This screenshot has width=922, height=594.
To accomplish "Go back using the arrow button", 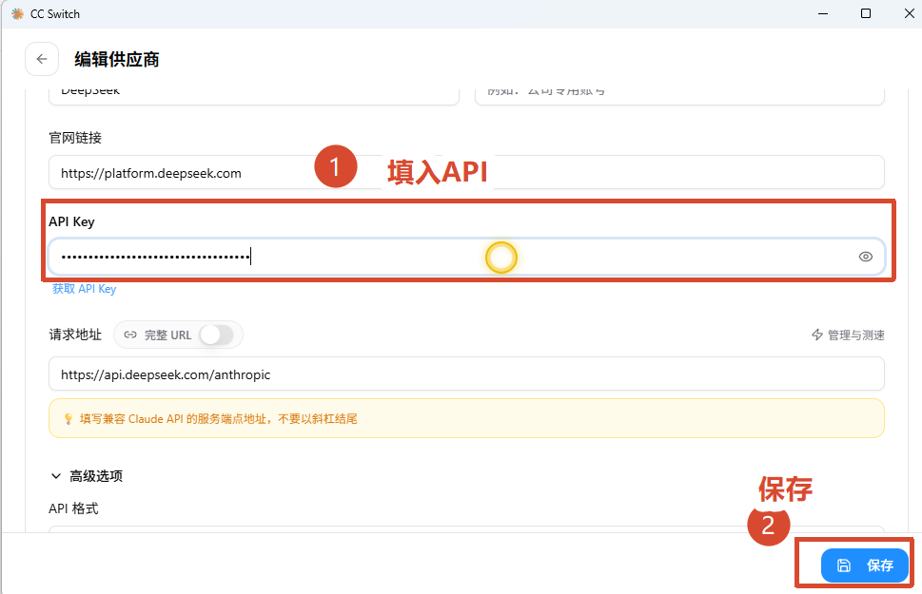I will pos(42,59).
